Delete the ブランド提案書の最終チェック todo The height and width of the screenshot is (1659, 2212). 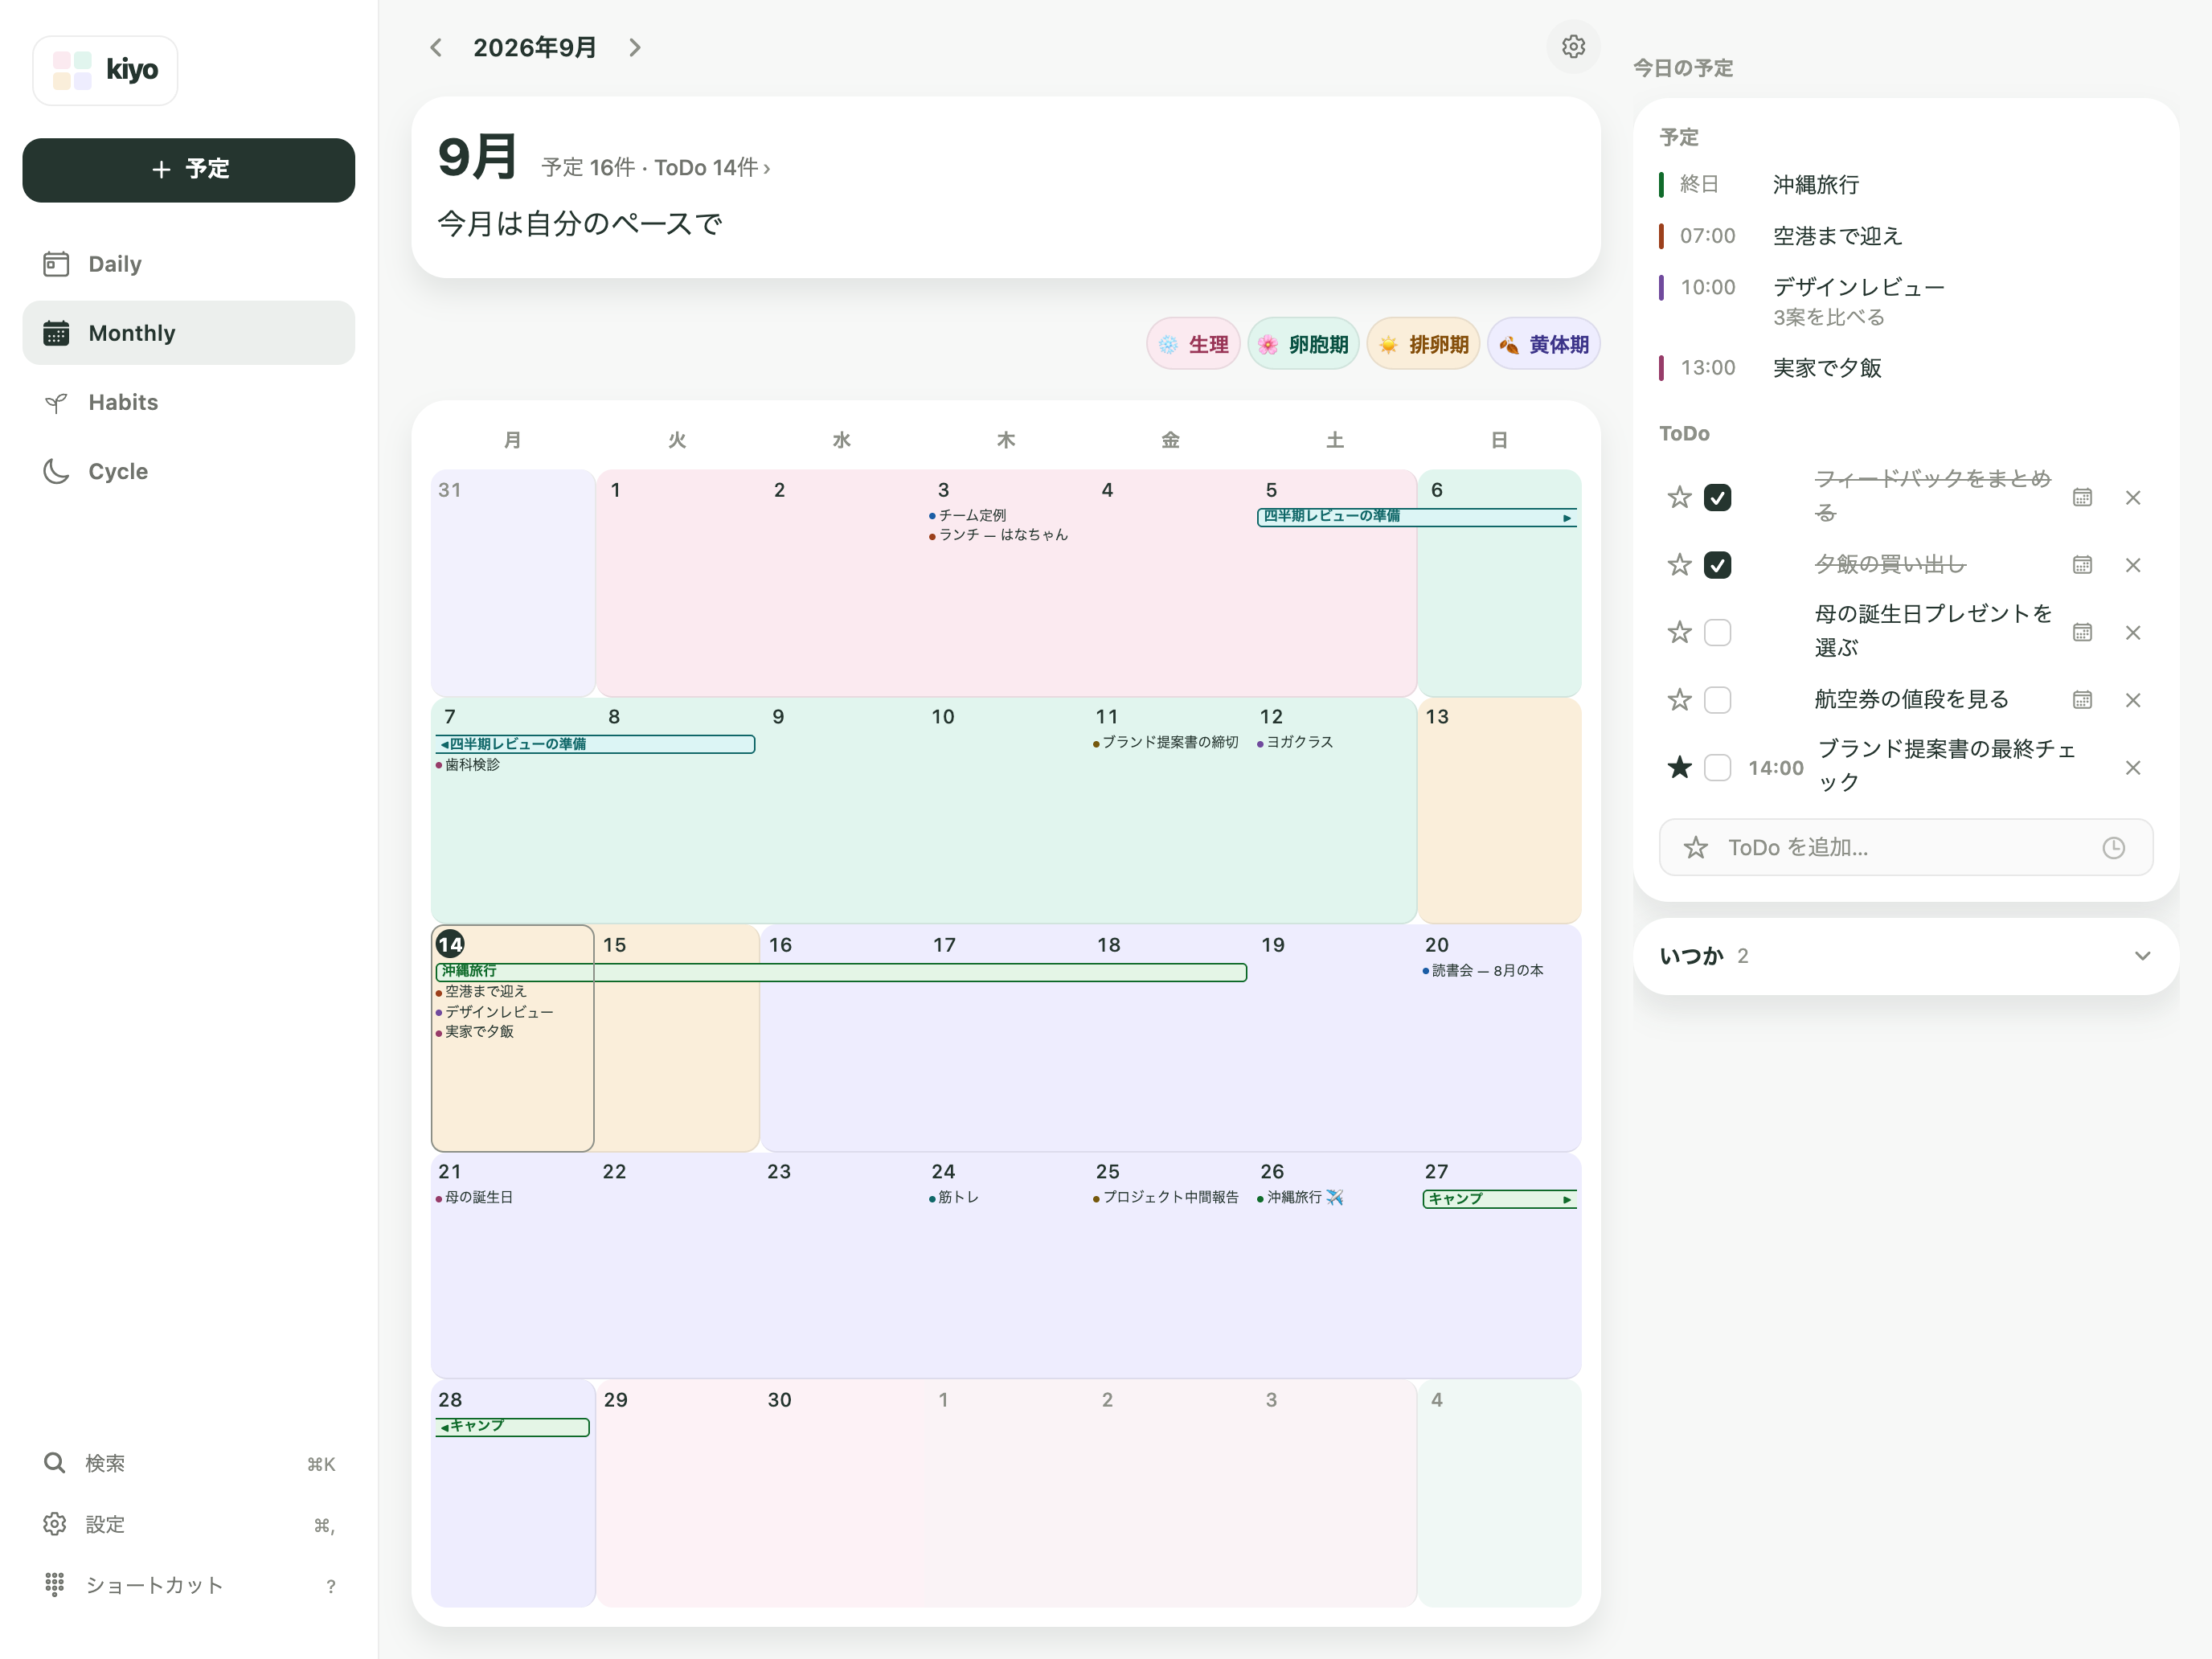(x=2133, y=767)
